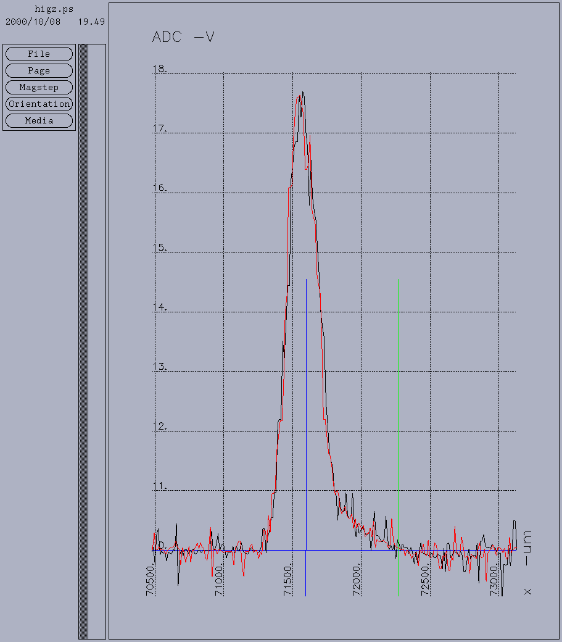This screenshot has height=642, width=562.
Task: Click the y-axis label 14.
Action: coord(160,307)
